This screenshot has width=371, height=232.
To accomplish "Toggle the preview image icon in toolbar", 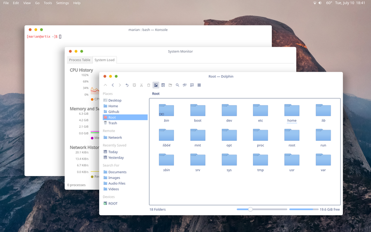I will 156,85.
